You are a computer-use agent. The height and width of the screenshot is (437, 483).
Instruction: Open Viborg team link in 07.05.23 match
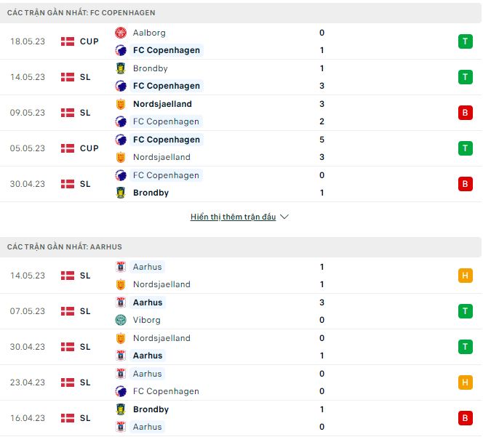tap(147, 320)
